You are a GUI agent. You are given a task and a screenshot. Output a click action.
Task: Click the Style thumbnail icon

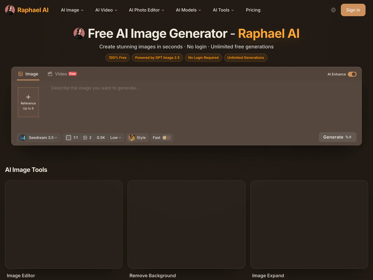132,138
